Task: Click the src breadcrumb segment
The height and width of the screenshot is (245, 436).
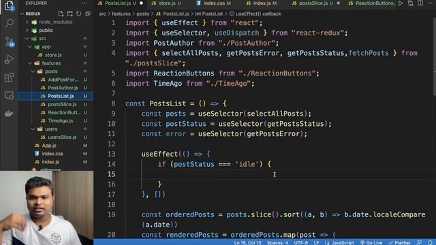Action: [102, 14]
